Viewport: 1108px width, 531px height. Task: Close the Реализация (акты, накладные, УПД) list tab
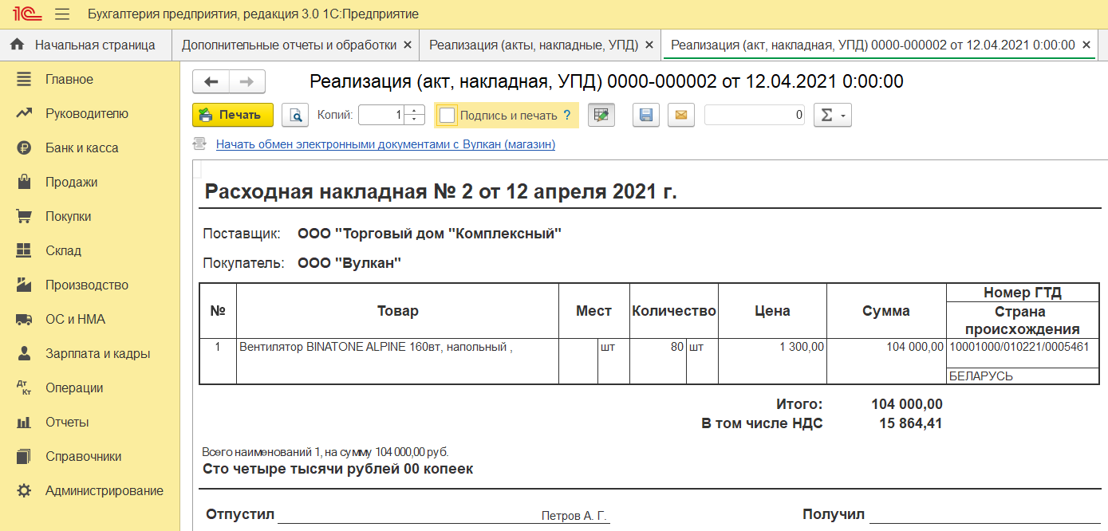[649, 45]
